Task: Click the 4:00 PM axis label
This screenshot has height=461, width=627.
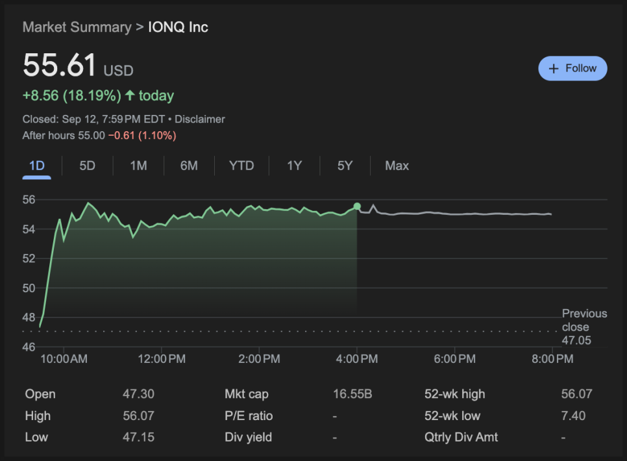Action: point(357,359)
